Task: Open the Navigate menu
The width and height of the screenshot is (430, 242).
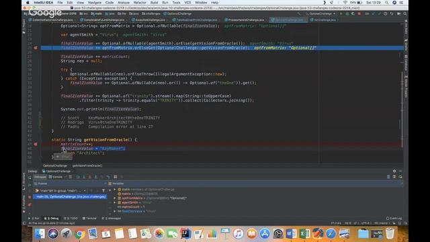Action: pos(95,3)
